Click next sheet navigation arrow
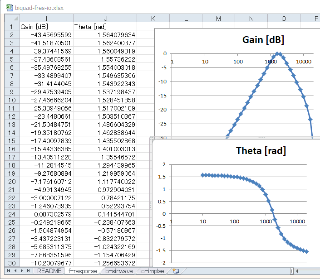The width and height of the screenshot is (320, 279). click(x=22, y=271)
